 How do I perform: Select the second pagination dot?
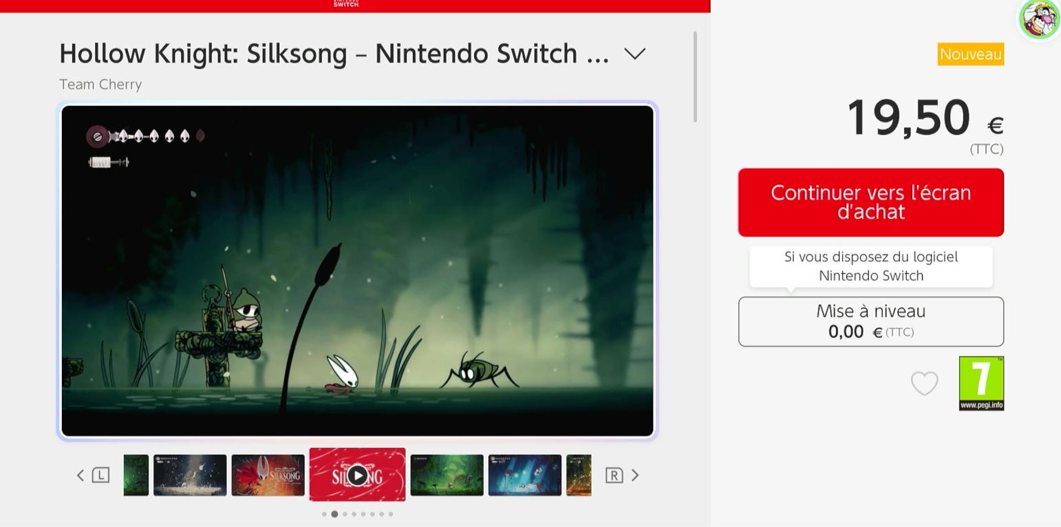[x=334, y=514]
